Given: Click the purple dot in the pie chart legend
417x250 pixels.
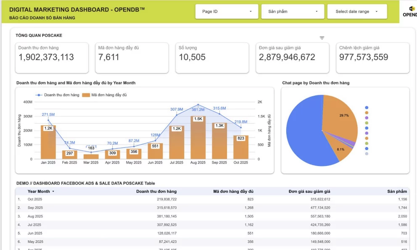Looking at the screenshot, I should [x=367, y=118].
